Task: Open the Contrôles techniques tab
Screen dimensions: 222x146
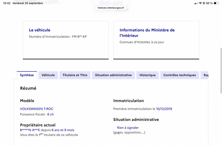Action: [180, 75]
